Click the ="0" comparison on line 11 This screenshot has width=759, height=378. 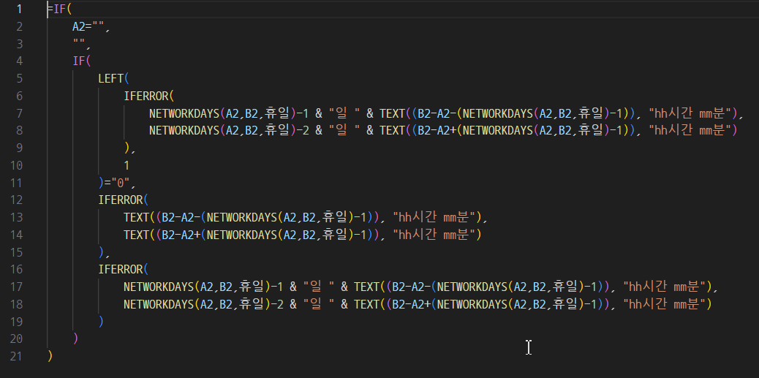click(x=118, y=183)
